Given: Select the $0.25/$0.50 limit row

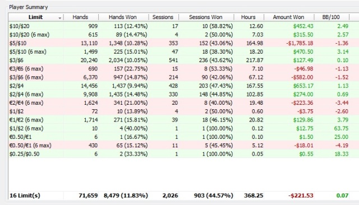Looking at the screenshot, I should point(183,154).
